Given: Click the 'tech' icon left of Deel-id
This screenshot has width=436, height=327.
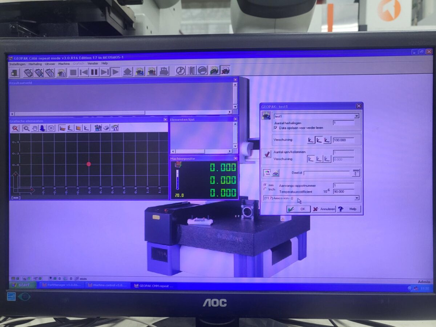Looking at the screenshot, I should pyautogui.click(x=267, y=173).
